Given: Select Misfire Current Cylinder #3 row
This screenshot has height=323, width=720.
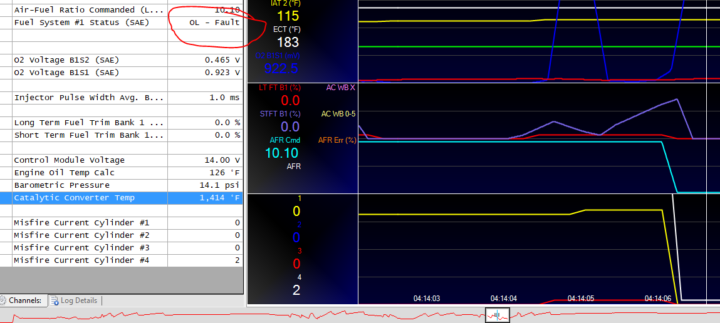Looking at the screenshot, I should [121, 248].
